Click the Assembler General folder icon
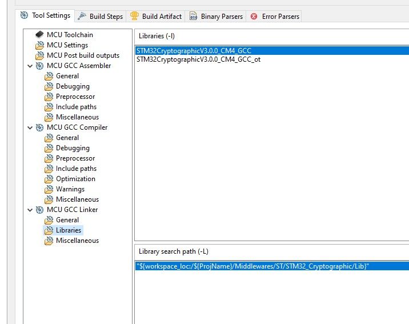The image size is (409, 324). pyautogui.click(x=49, y=76)
